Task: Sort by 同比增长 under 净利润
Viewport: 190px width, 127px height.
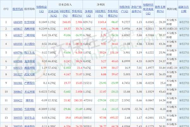Action: pos(101,13)
